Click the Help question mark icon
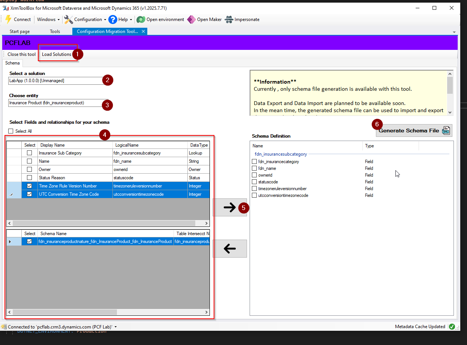The width and height of the screenshot is (467, 345). pyautogui.click(x=113, y=19)
